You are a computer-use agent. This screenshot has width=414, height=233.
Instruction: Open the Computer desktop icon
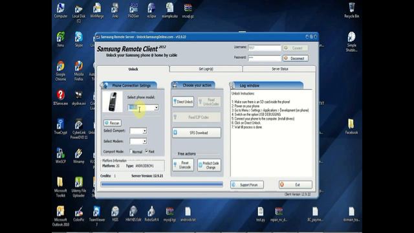point(60,10)
